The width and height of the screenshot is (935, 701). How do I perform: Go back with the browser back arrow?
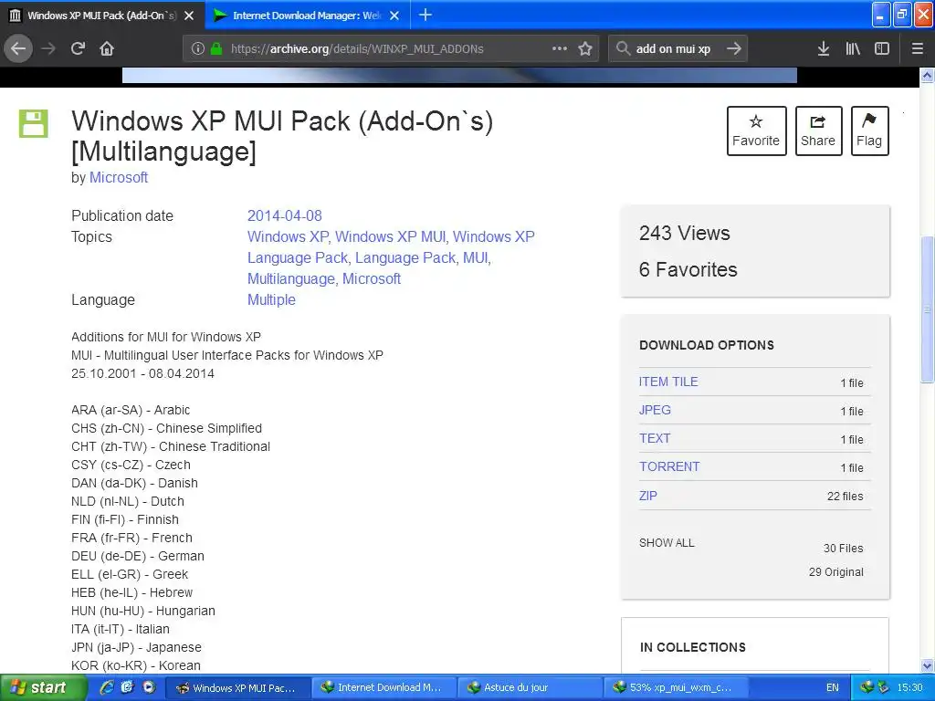(x=18, y=48)
